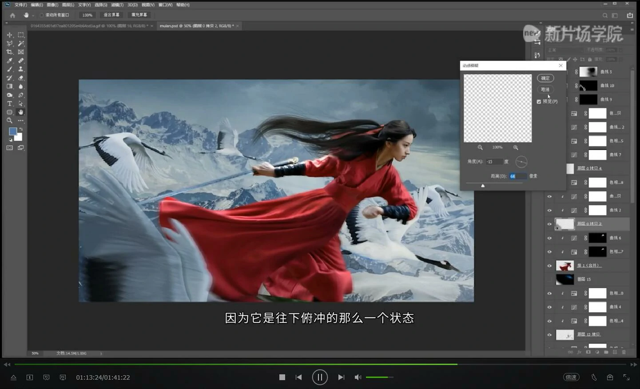Click the 适合屏幕 fit screen button
640x389 pixels.
click(x=111, y=15)
